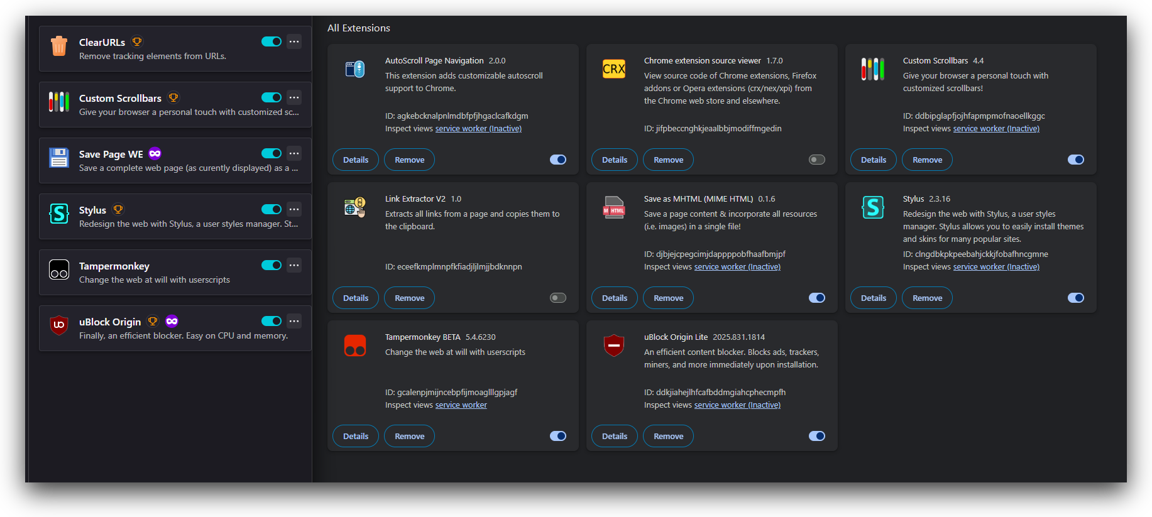Click the uBlock Origin Lite shield icon

click(x=614, y=346)
